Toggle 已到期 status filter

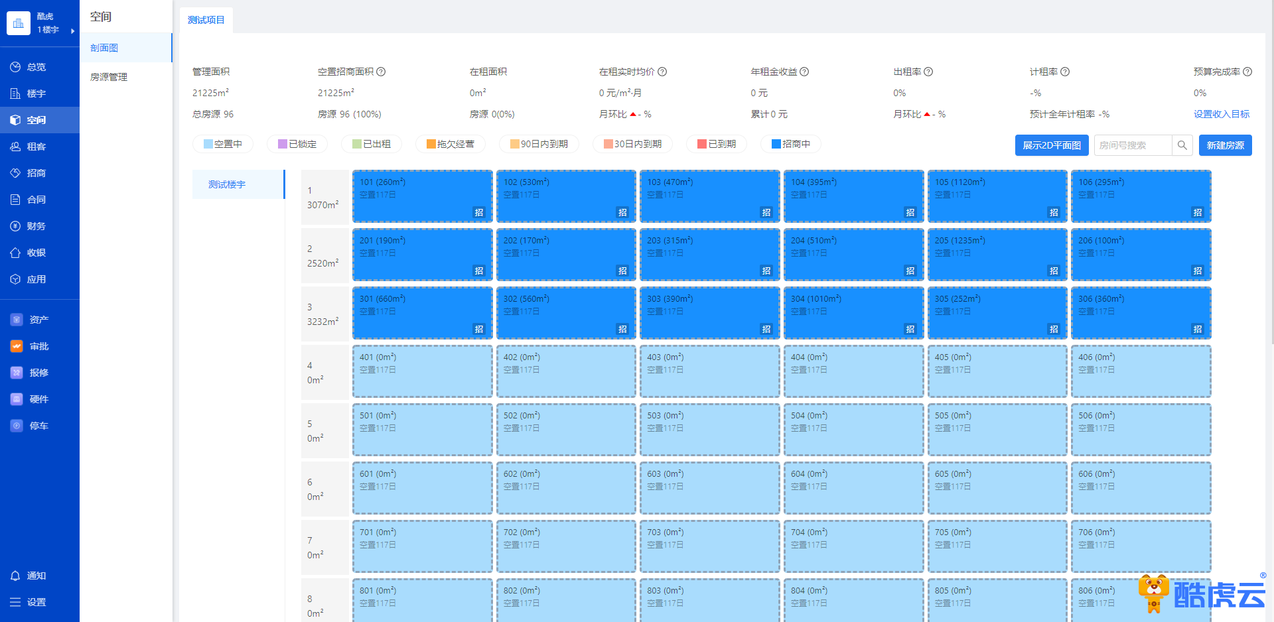717,144
